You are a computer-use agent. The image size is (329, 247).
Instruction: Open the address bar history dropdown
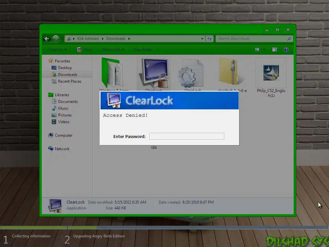tap(202, 39)
